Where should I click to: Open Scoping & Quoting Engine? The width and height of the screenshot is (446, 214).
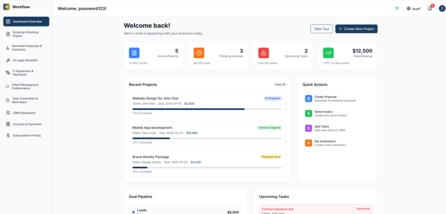point(26,34)
